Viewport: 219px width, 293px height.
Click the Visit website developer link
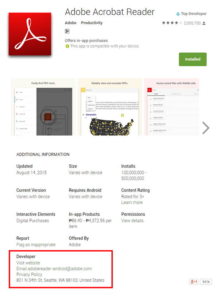point(28,263)
